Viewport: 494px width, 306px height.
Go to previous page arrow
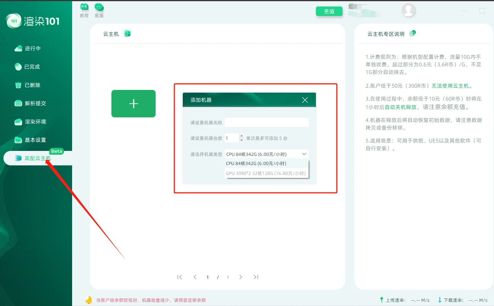tap(195, 277)
